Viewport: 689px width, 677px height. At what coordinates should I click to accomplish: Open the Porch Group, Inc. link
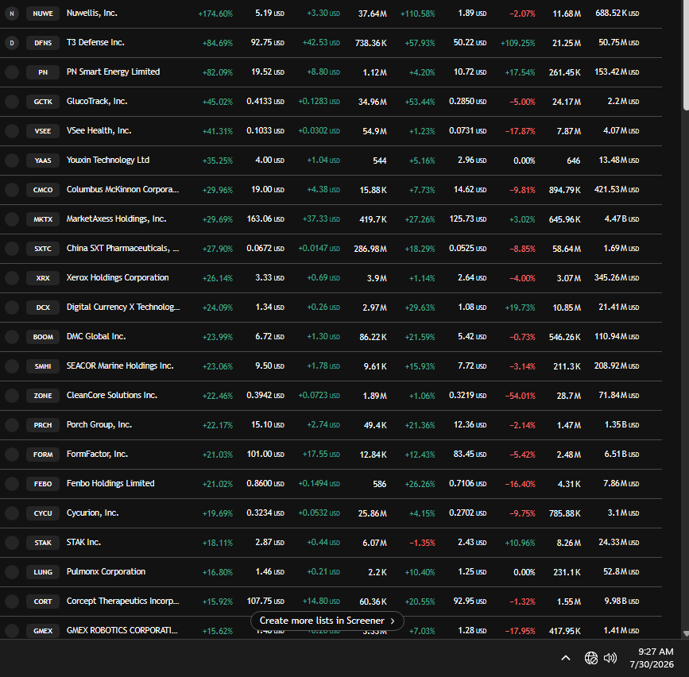coord(99,425)
